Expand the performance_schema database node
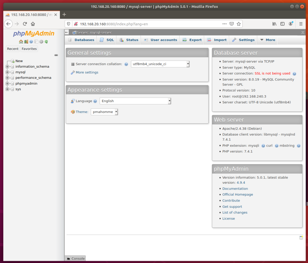308x263 pixels. coord(8,78)
